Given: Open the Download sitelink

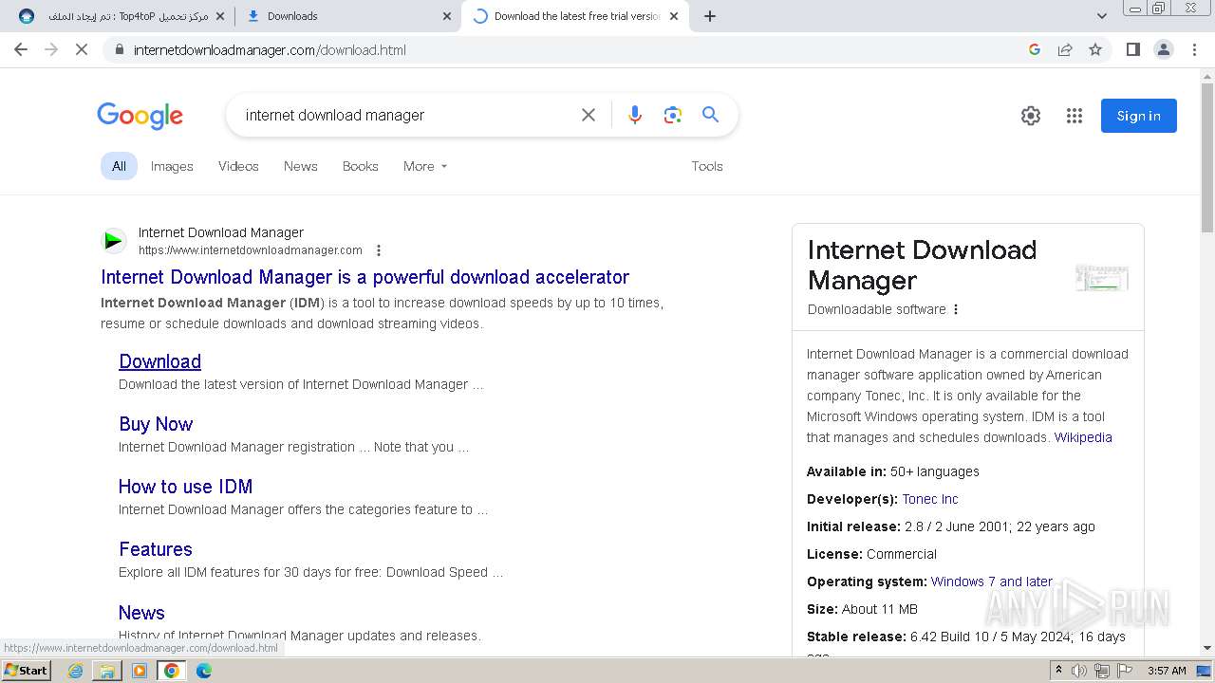Looking at the screenshot, I should (x=160, y=361).
